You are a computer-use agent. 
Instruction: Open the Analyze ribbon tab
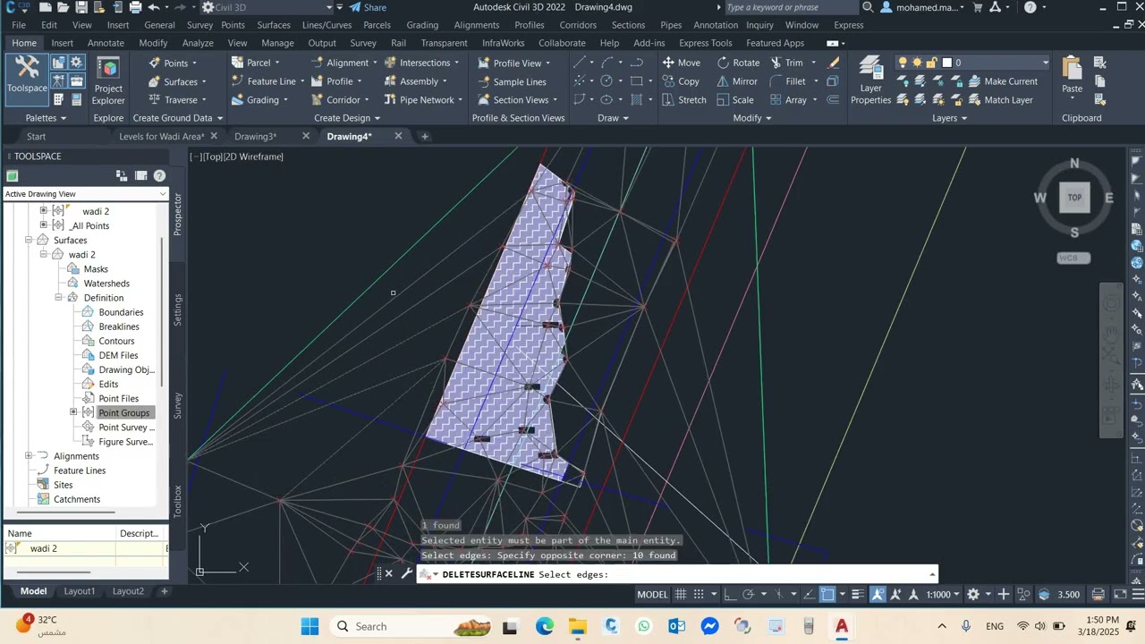point(198,43)
